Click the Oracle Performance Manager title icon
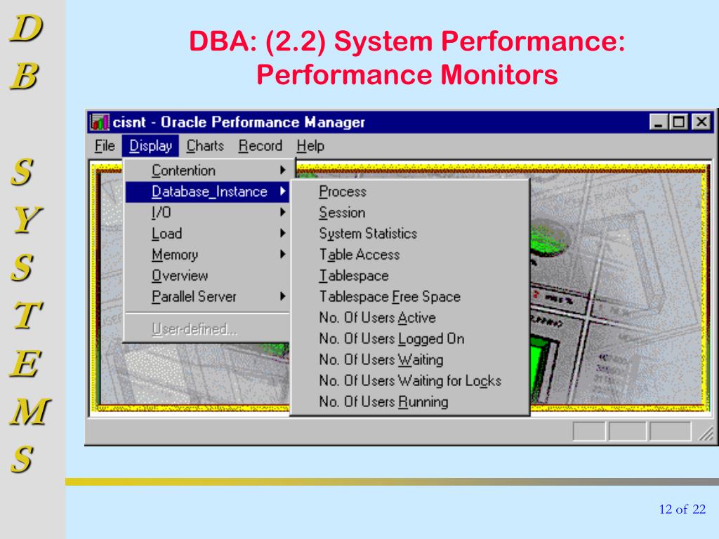 (100, 122)
